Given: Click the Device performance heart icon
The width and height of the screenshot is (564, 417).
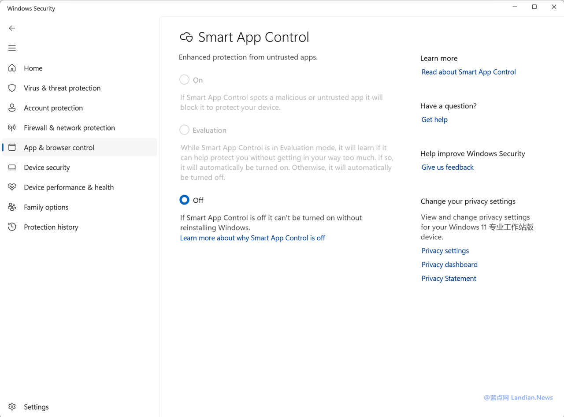Looking at the screenshot, I should (x=12, y=187).
